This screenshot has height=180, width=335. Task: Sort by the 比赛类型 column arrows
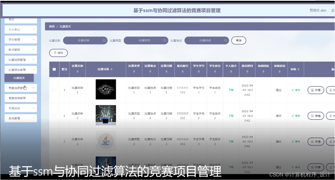pos(134,71)
